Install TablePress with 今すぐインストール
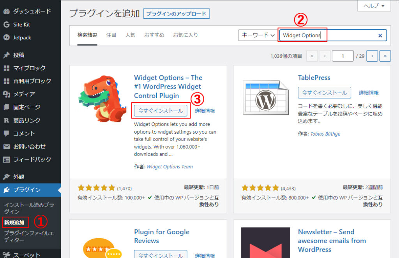 (x=325, y=93)
